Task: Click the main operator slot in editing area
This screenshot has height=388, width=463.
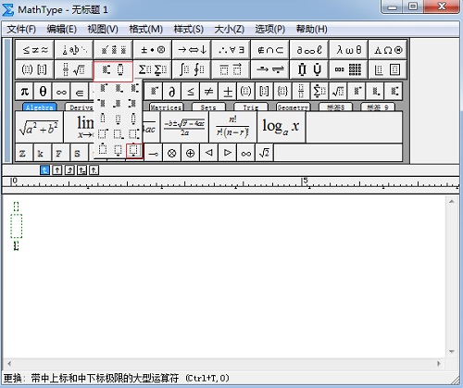Action: tap(17, 226)
